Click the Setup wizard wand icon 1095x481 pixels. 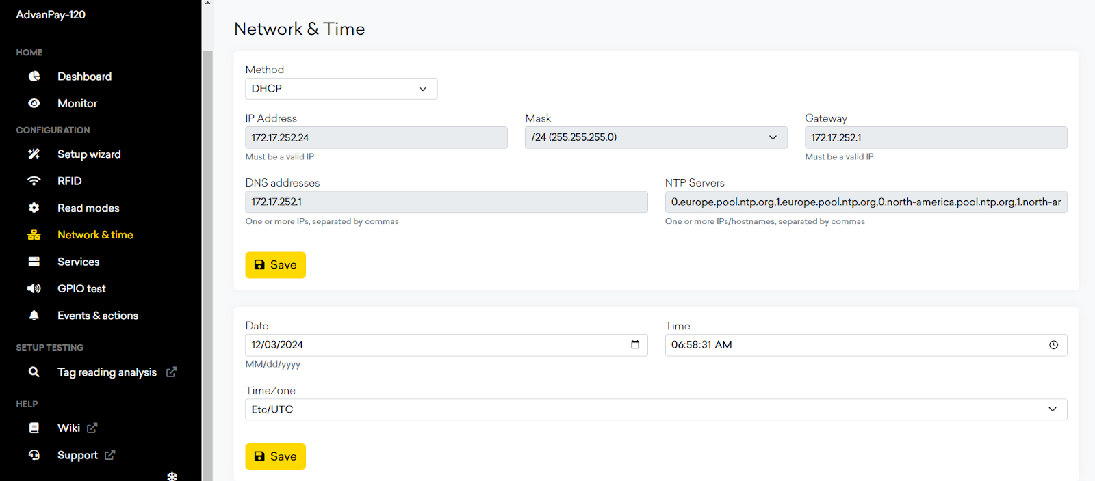coord(34,154)
